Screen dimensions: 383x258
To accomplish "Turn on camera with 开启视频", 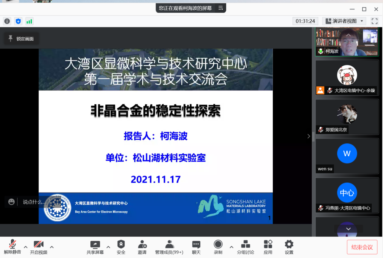I will tap(39, 247).
